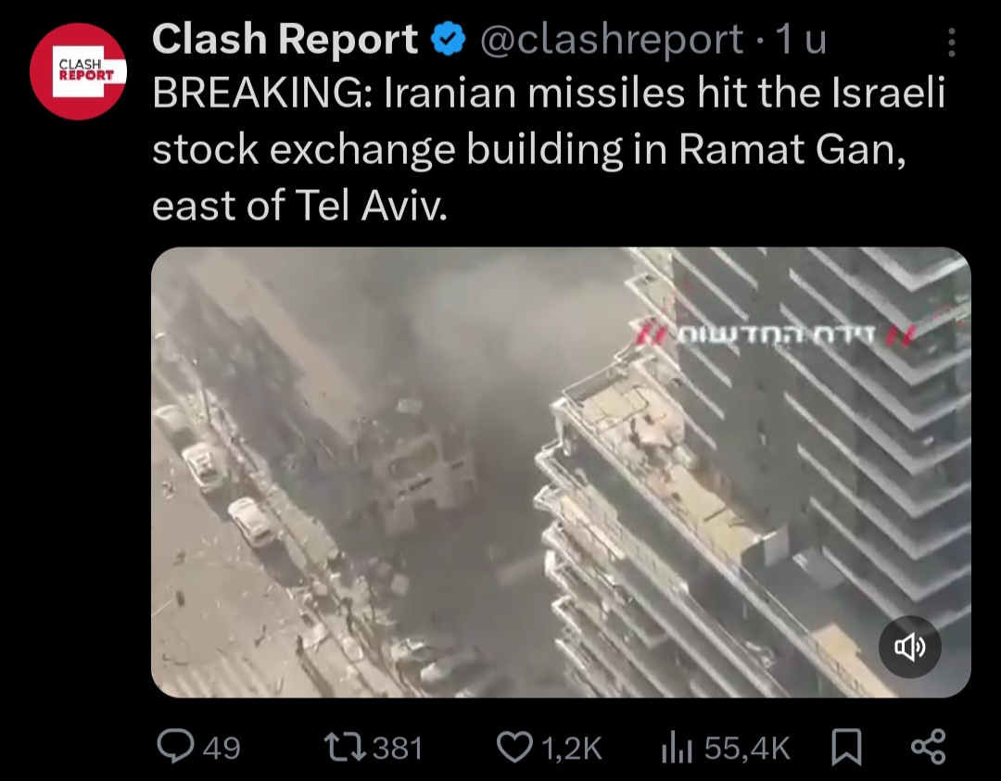
Task: Open the Clash Report display name
Action: pos(285,39)
